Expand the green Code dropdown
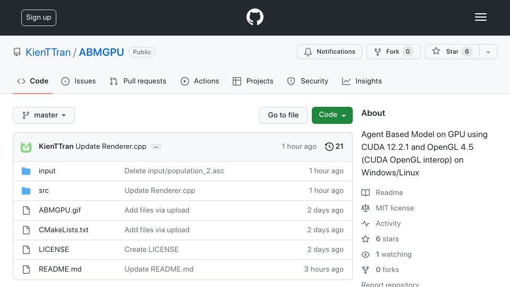510x287 pixels. tap(332, 115)
